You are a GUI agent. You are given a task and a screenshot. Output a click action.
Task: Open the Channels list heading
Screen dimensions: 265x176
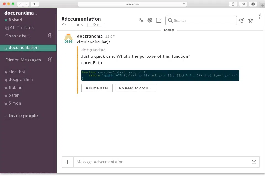pos(18,36)
